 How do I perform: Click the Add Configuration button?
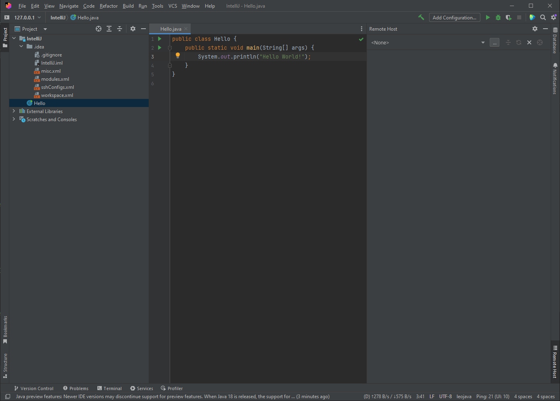click(454, 17)
